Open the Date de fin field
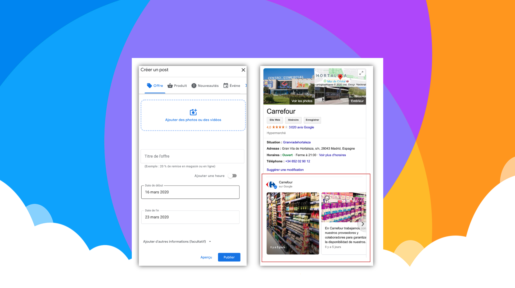The width and height of the screenshot is (515, 288). 190,217
